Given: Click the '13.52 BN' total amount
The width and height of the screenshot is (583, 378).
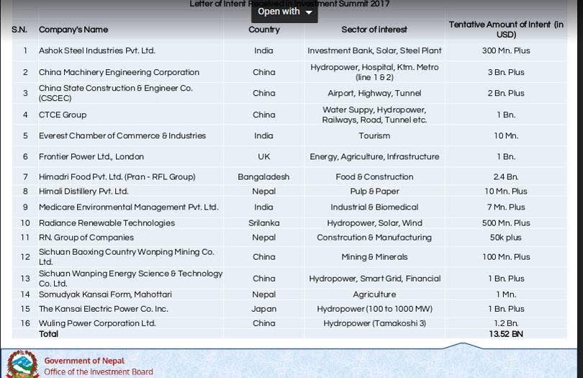Looking at the screenshot, I should coord(506,334).
